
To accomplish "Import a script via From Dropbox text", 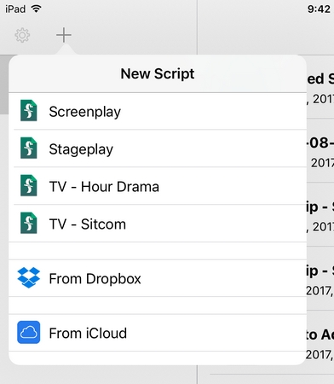I will pyautogui.click(x=95, y=279).
